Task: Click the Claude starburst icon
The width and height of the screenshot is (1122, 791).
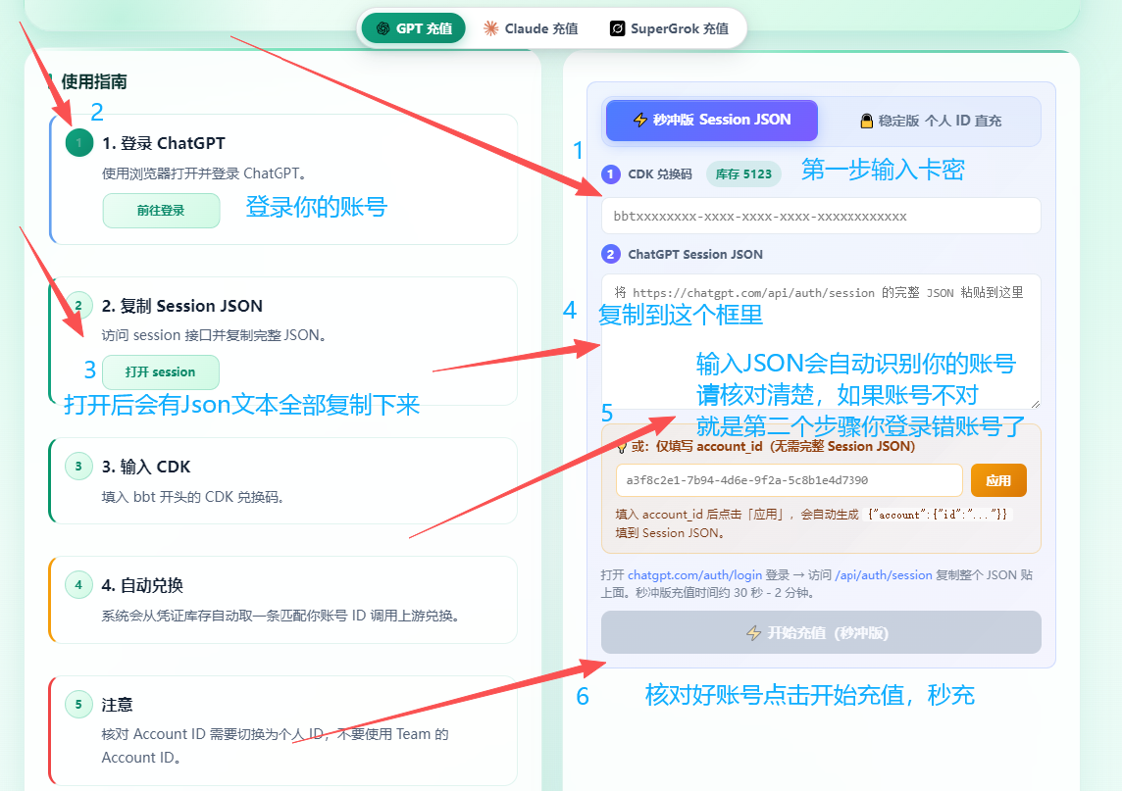Action: point(490,28)
